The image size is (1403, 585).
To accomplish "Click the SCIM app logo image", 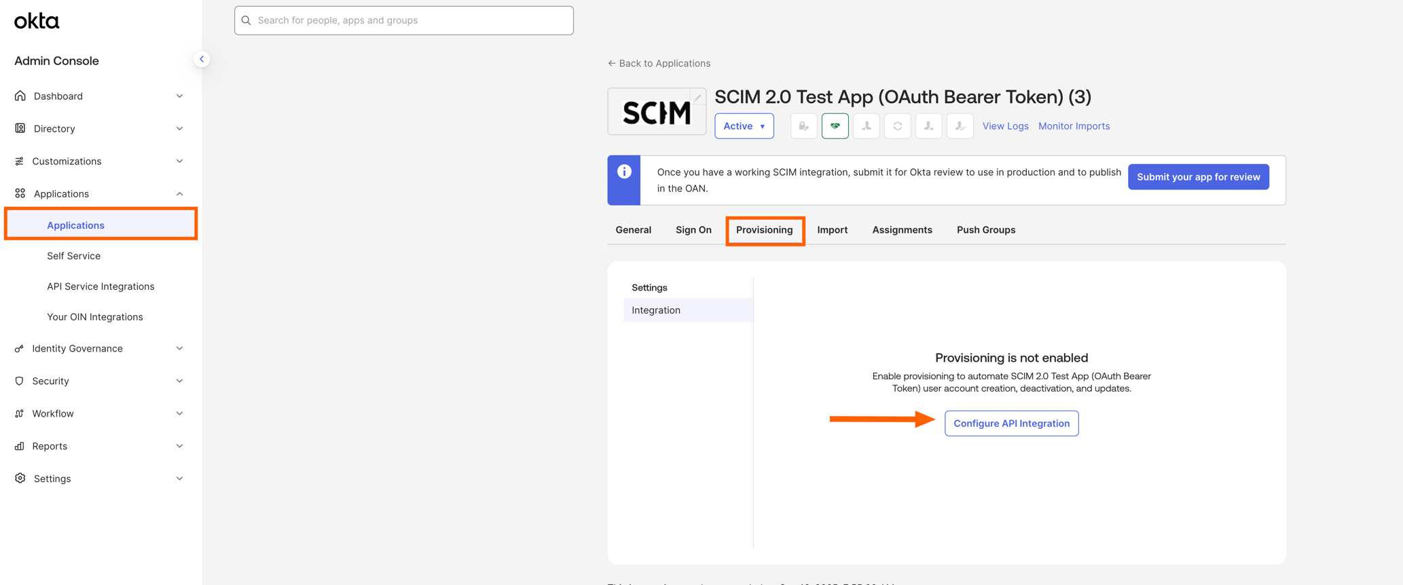I will pyautogui.click(x=657, y=111).
